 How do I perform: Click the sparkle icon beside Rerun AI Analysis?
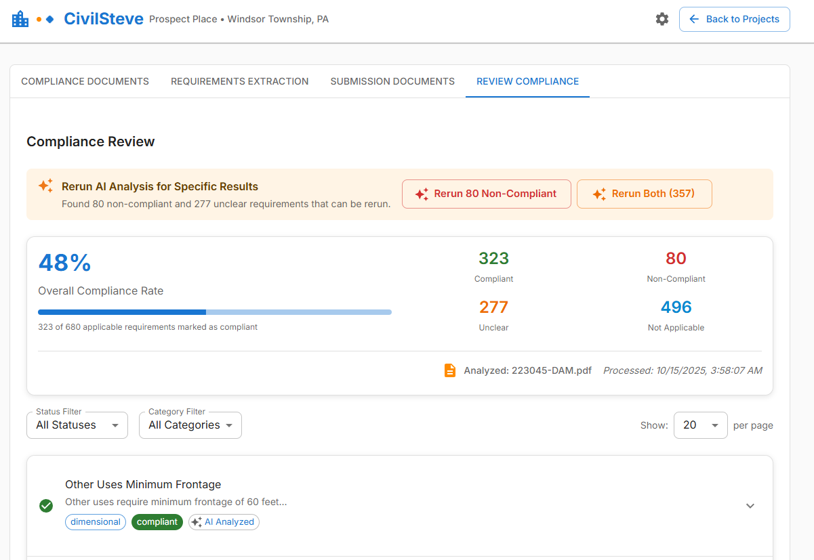tap(45, 186)
